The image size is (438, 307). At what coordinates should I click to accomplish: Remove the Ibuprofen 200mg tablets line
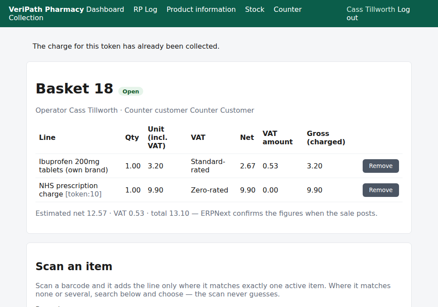[x=381, y=166]
